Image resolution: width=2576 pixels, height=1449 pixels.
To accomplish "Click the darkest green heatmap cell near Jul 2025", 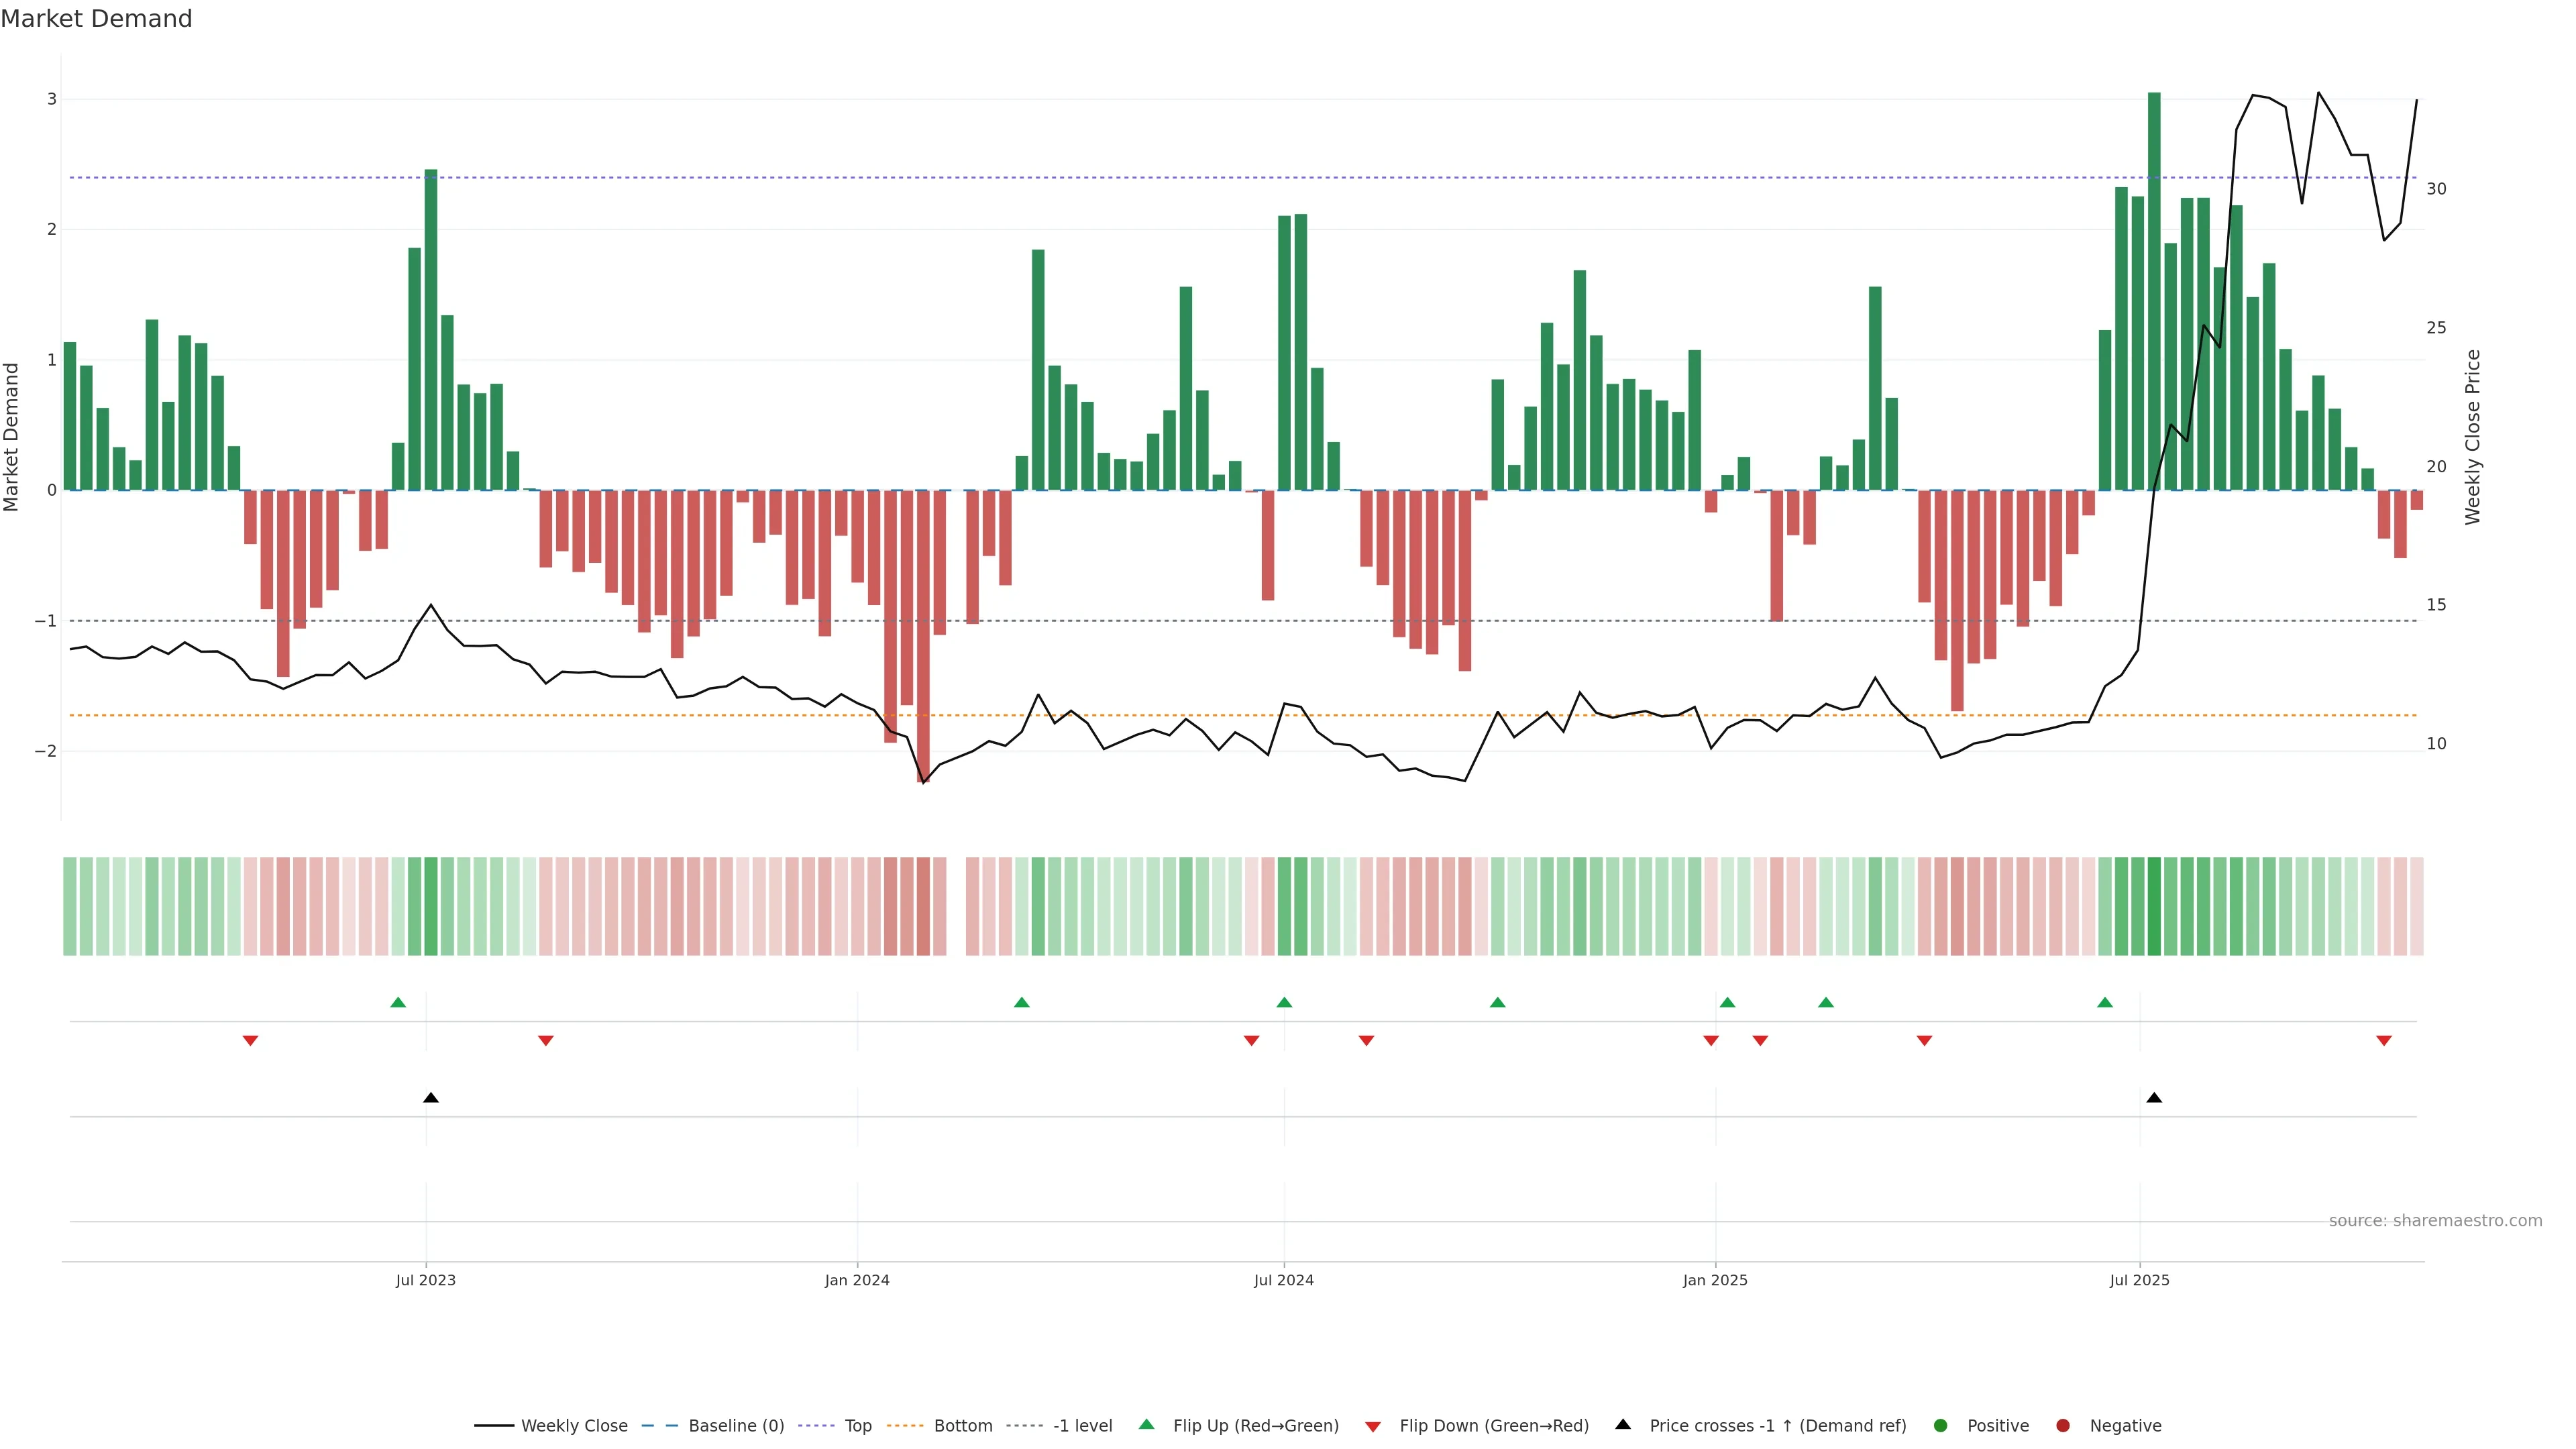I will (2154, 906).
